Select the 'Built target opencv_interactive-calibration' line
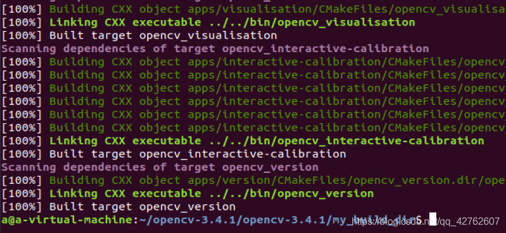The image size is (506, 233). point(174,154)
